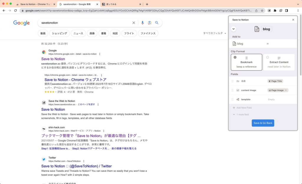
Task: Filter results by 画像
Action: point(92,33)
